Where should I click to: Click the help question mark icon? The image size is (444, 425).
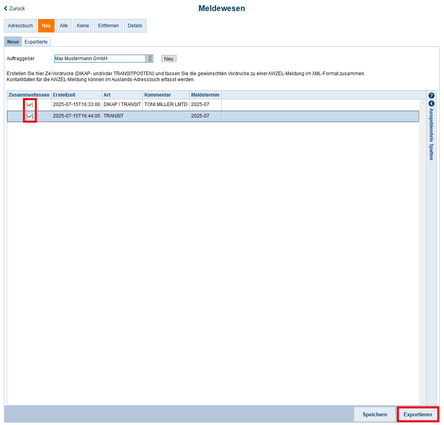(431, 96)
